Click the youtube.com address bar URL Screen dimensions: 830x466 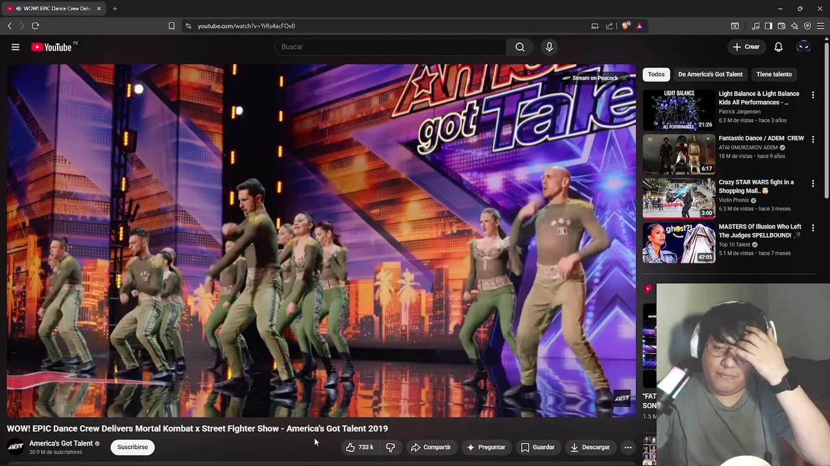click(x=246, y=26)
